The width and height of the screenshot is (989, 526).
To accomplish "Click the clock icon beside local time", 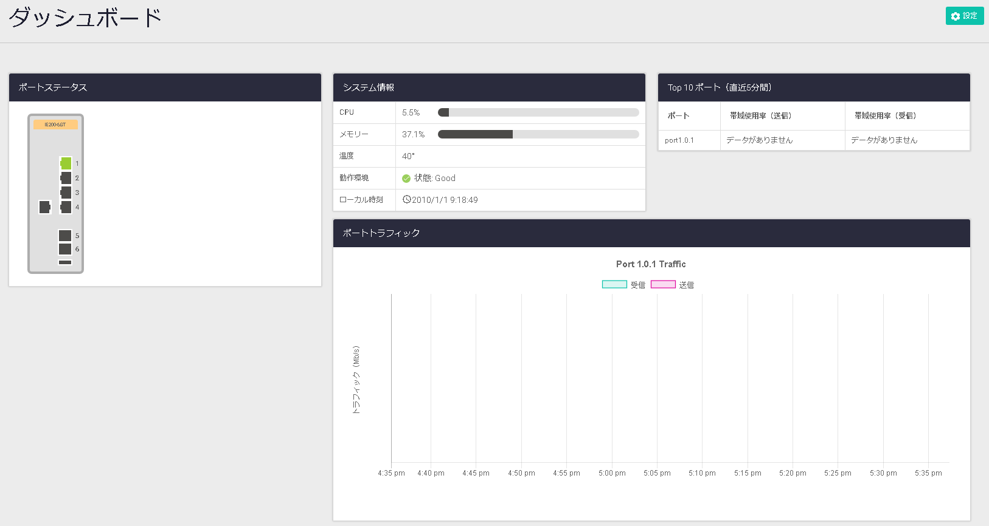I will (x=406, y=199).
